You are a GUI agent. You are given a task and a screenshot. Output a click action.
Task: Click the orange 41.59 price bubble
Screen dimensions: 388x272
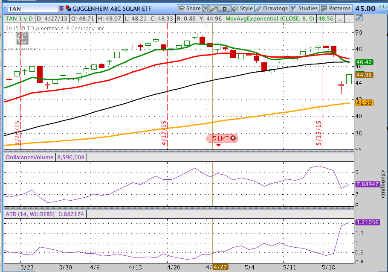click(x=364, y=102)
